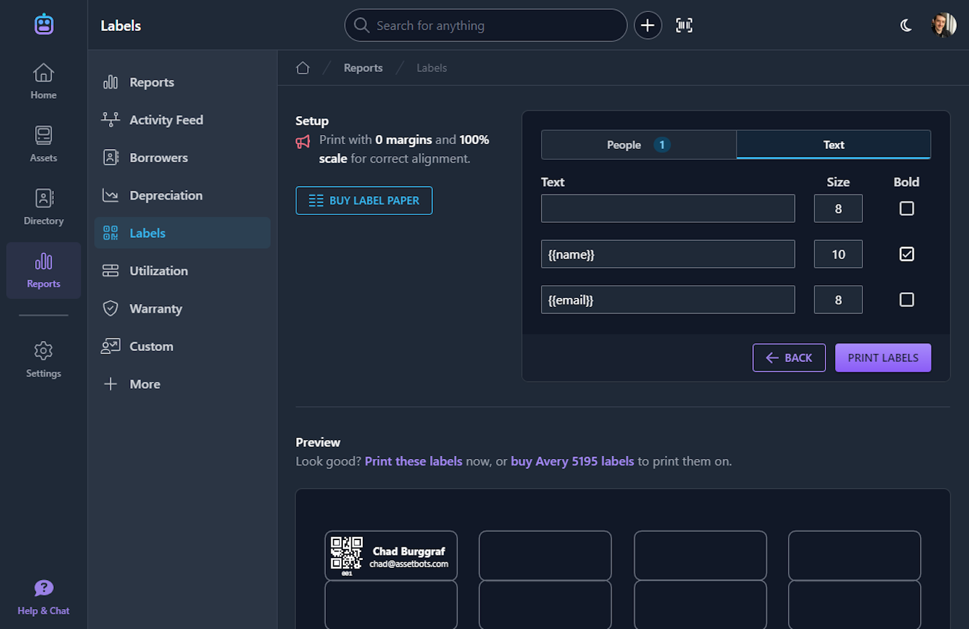The width and height of the screenshot is (969, 629).
Task: Click the Chad Burggraf preview label
Action: pos(391,556)
